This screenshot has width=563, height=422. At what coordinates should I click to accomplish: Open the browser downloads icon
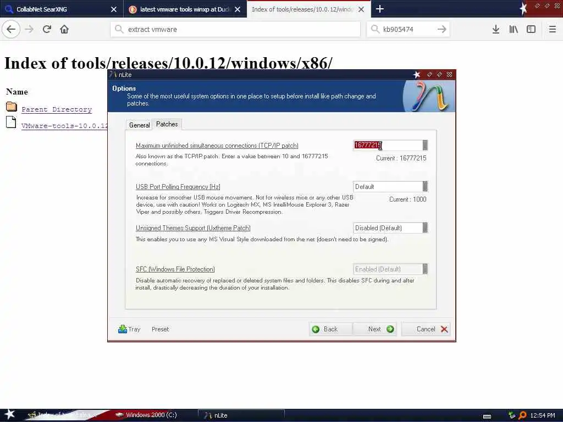click(x=496, y=29)
